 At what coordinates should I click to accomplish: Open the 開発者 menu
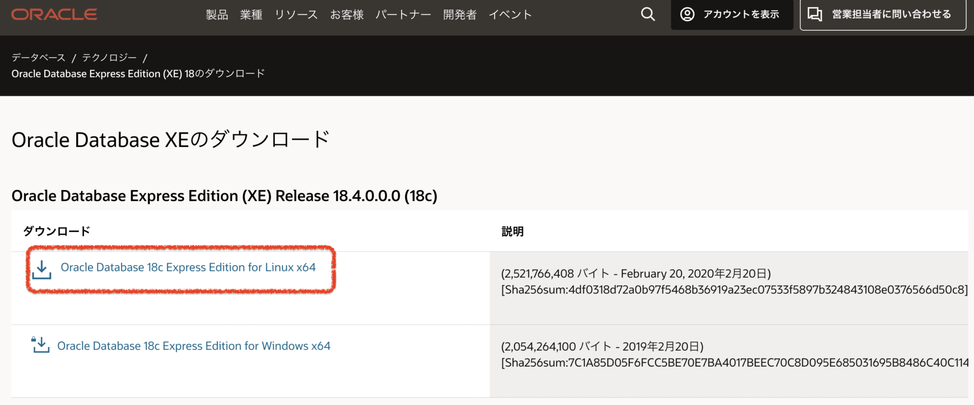coord(459,14)
